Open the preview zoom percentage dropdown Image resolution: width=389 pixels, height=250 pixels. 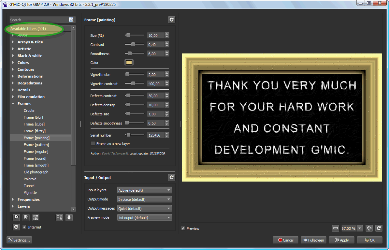pos(360,228)
